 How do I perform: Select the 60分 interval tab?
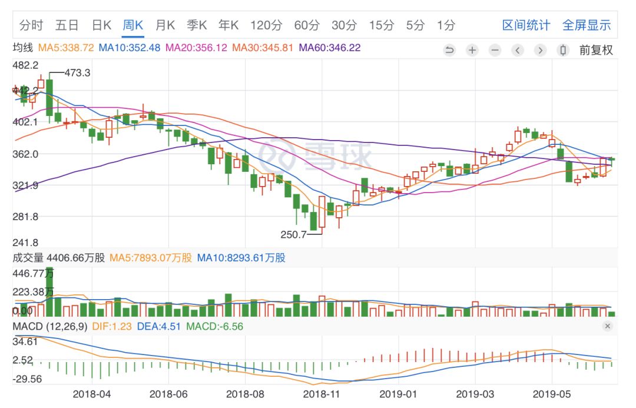307,25
